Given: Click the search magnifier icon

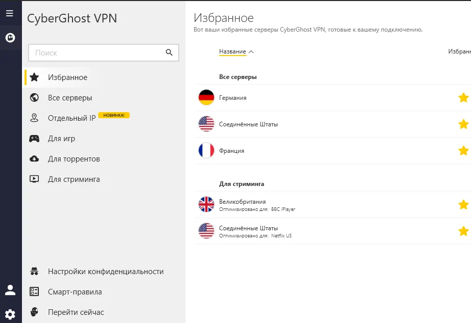Looking at the screenshot, I should 170,52.
